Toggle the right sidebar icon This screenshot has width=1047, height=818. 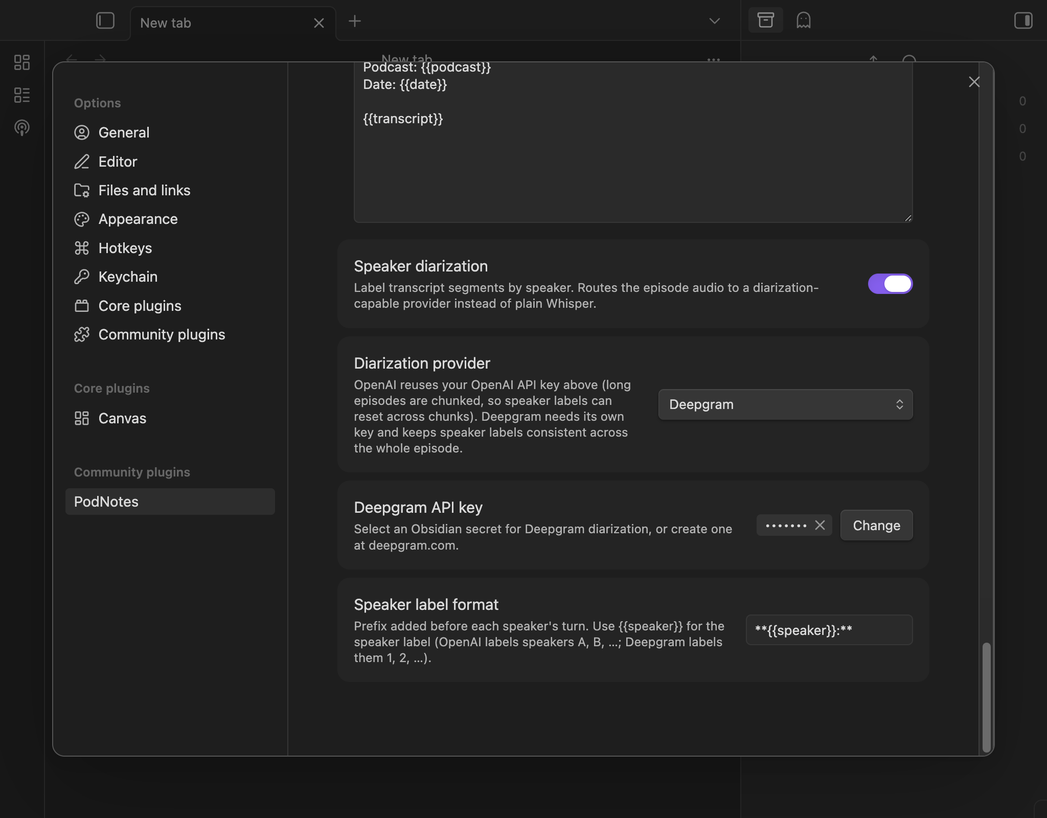(1023, 20)
